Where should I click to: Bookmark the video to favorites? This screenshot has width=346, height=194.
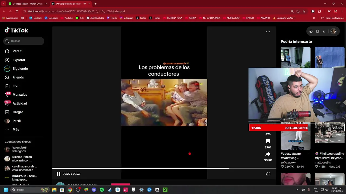tap(268, 141)
